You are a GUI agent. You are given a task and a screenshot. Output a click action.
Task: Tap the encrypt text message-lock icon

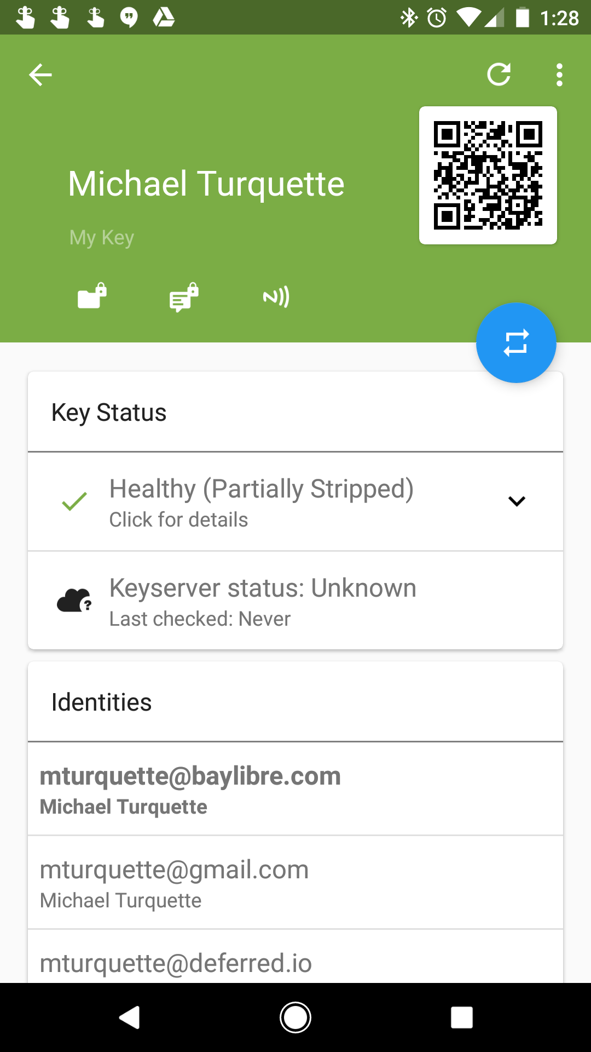[184, 297]
